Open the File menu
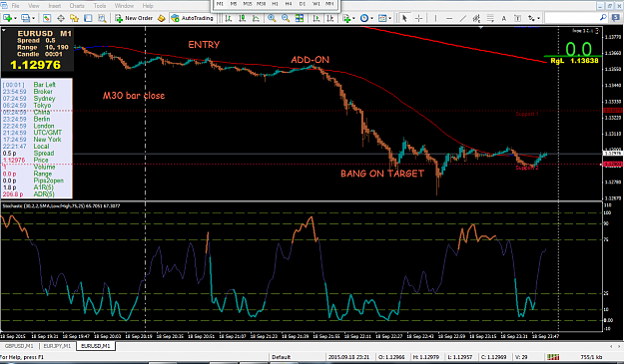This screenshot has height=364, width=624. (x=15, y=6)
